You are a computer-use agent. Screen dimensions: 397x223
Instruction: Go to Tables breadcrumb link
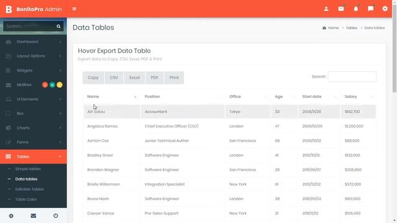click(352, 28)
